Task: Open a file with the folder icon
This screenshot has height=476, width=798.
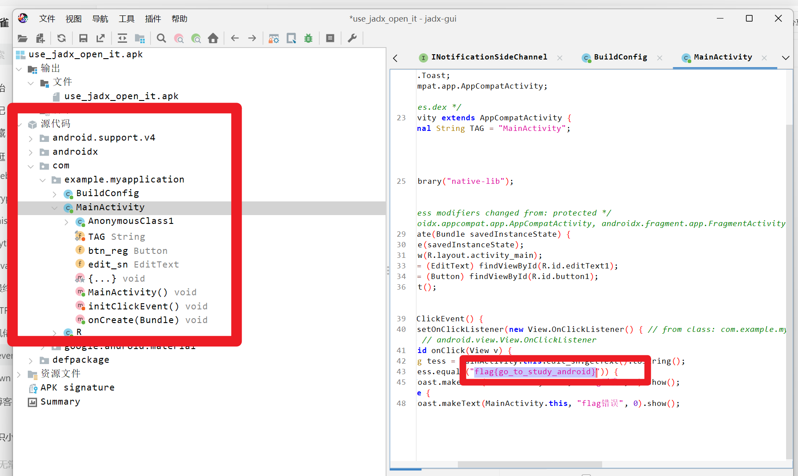Action: [x=22, y=38]
